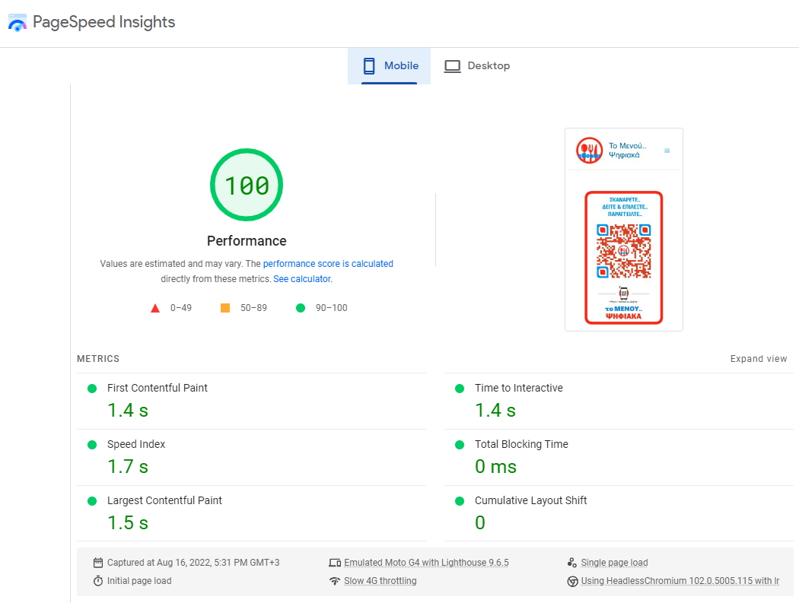Click the First Contentful Paint label
This screenshot has width=799, height=603.
(157, 388)
